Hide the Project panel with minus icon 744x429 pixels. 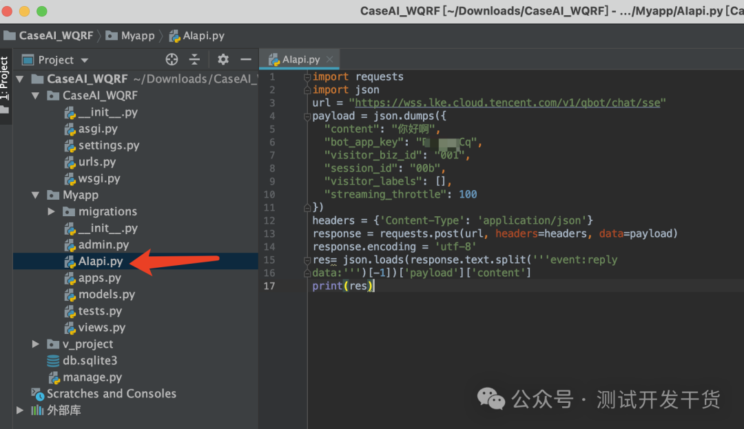[246, 60]
